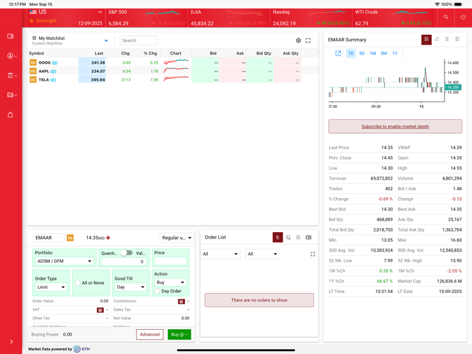Image resolution: width=472 pixels, height=354 pixels.
Task: Open watchlist settings gear icon
Action: coord(298,41)
